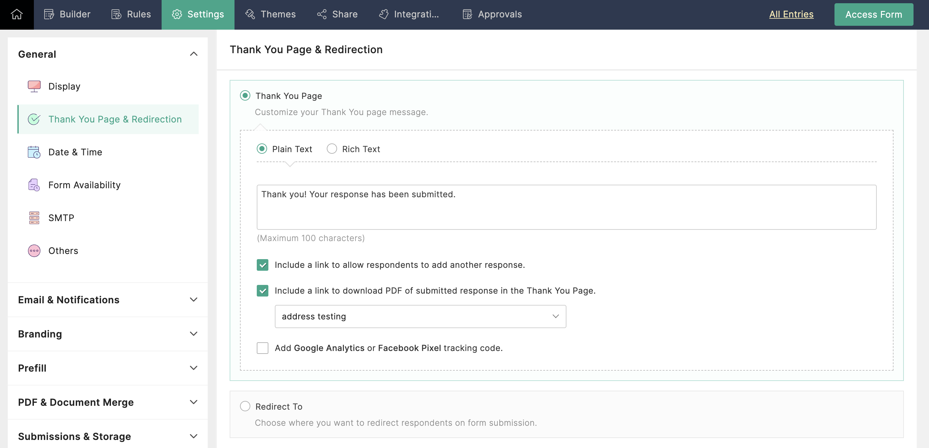Screen dimensions: 929x448
Task: Expand the Email & Notifications section
Action: [x=107, y=300]
